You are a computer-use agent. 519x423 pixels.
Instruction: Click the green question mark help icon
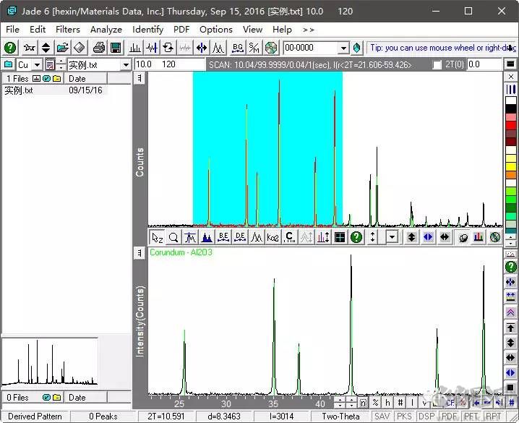[10, 48]
